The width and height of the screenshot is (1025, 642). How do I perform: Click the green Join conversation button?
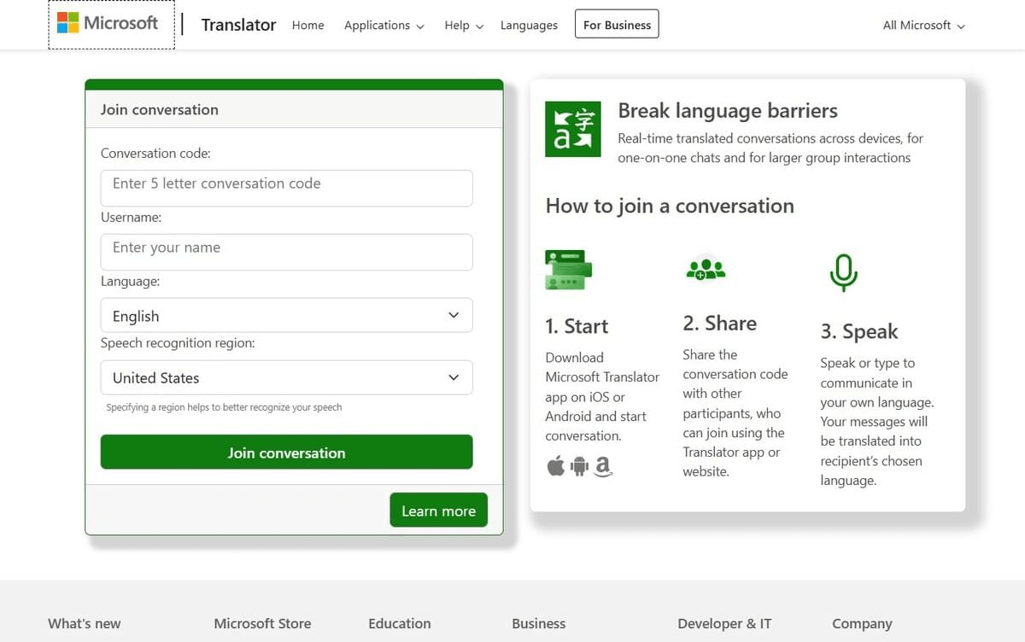(286, 452)
